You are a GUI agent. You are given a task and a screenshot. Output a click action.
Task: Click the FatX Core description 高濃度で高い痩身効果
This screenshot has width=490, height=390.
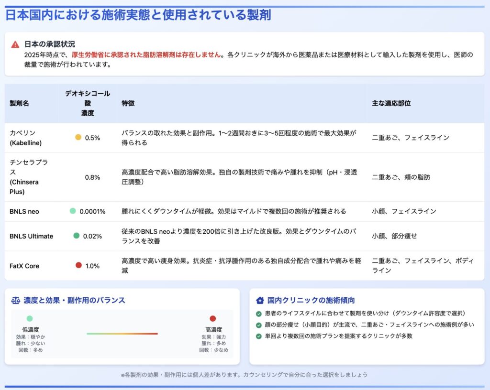point(241,266)
